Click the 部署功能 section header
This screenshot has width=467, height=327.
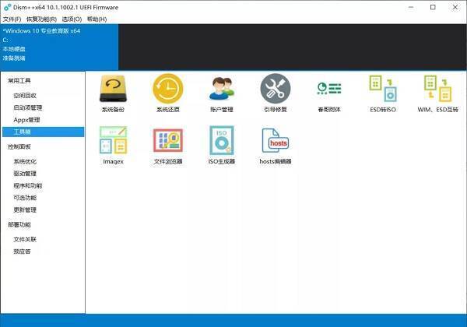19,224
